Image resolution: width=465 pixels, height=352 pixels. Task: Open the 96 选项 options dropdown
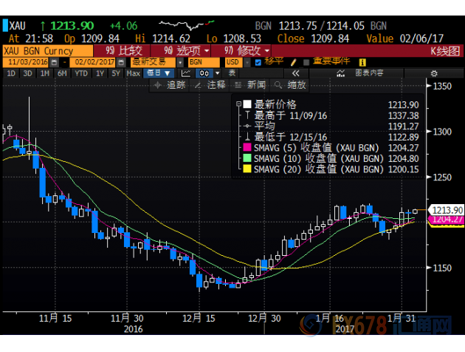[176, 50]
